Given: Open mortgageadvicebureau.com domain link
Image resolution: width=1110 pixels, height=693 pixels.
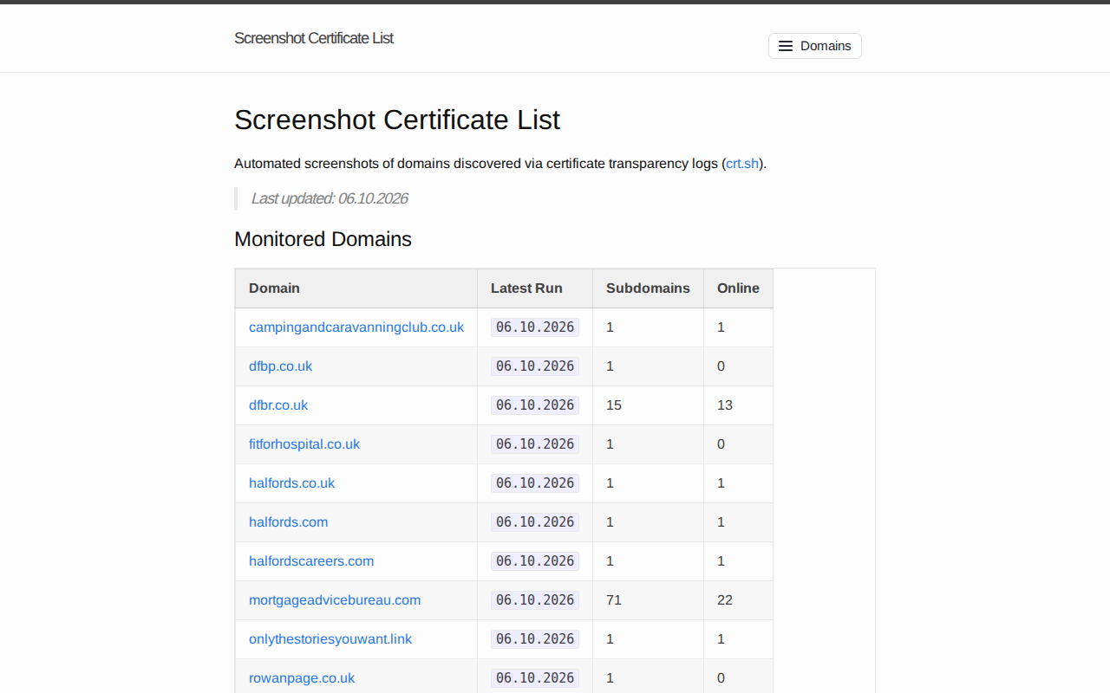Looking at the screenshot, I should point(335,600).
